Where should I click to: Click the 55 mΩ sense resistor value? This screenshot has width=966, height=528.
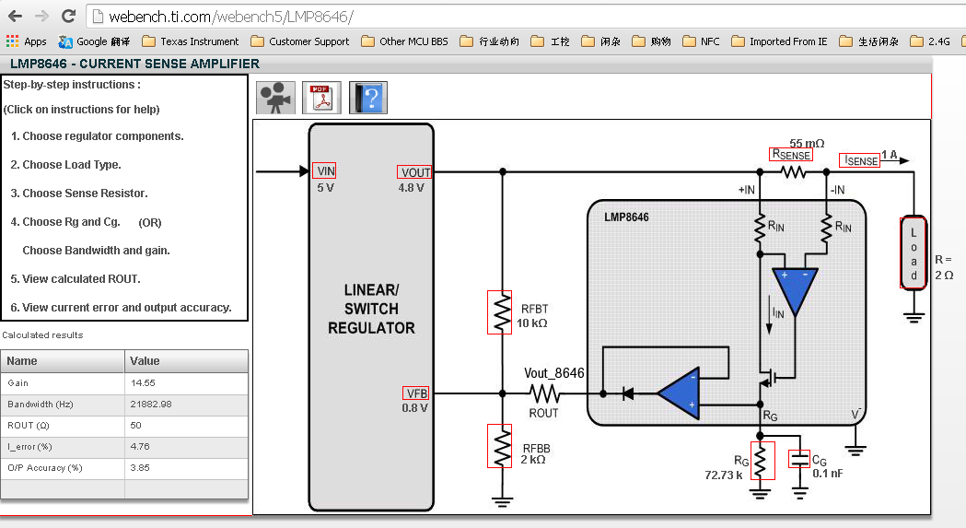pyautogui.click(x=807, y=143)
